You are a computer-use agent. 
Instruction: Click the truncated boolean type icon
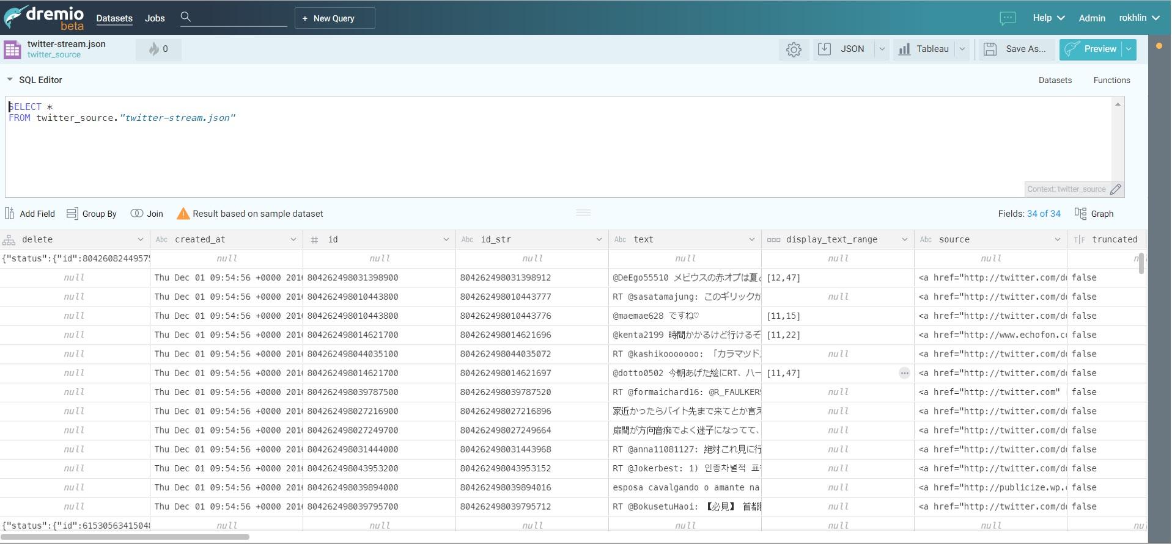pyautogui.click(x=1079, y=240)
